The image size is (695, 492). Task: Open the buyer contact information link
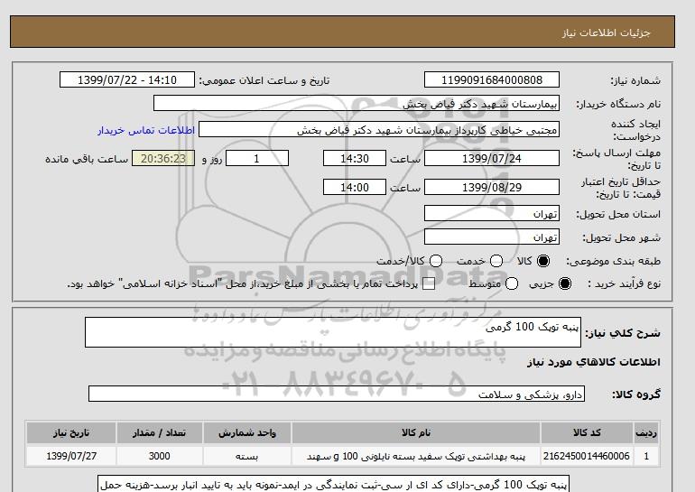146,130
